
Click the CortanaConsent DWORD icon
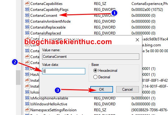[x=27, y=15]
